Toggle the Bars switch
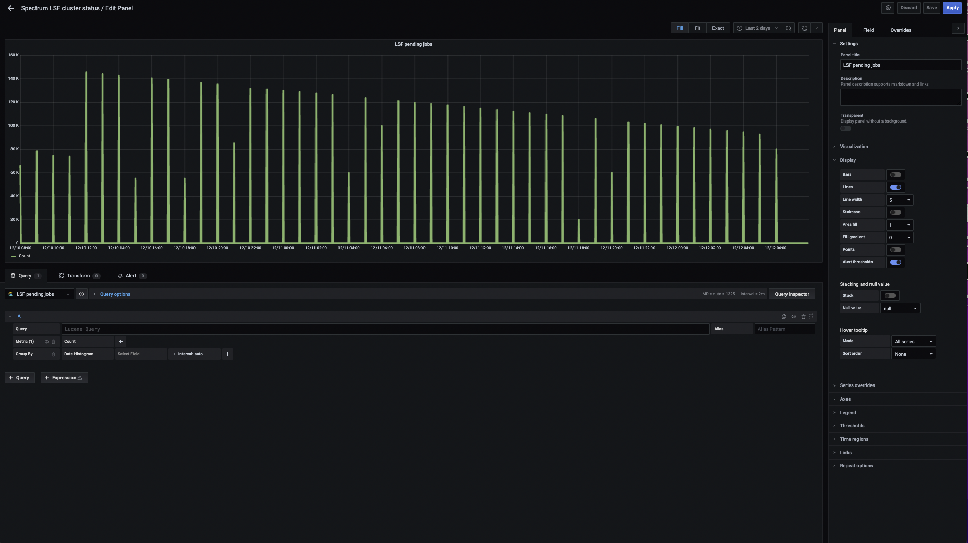The width and height of the screenshot is (968, 543). 896,175
